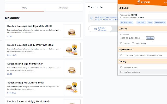Open Sausage and Egg McMuffin image
Screen dimensions: 167x104
pyautogui.click(x=72, y=68)
